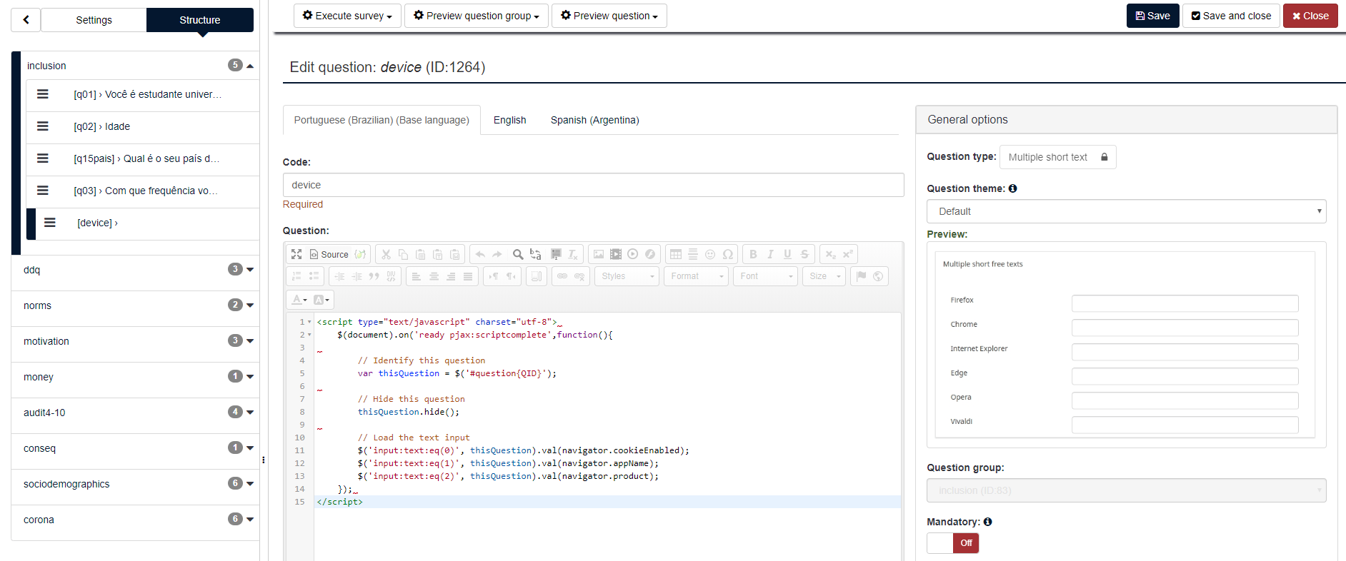Click the dark Save button

coord(1152,16)
